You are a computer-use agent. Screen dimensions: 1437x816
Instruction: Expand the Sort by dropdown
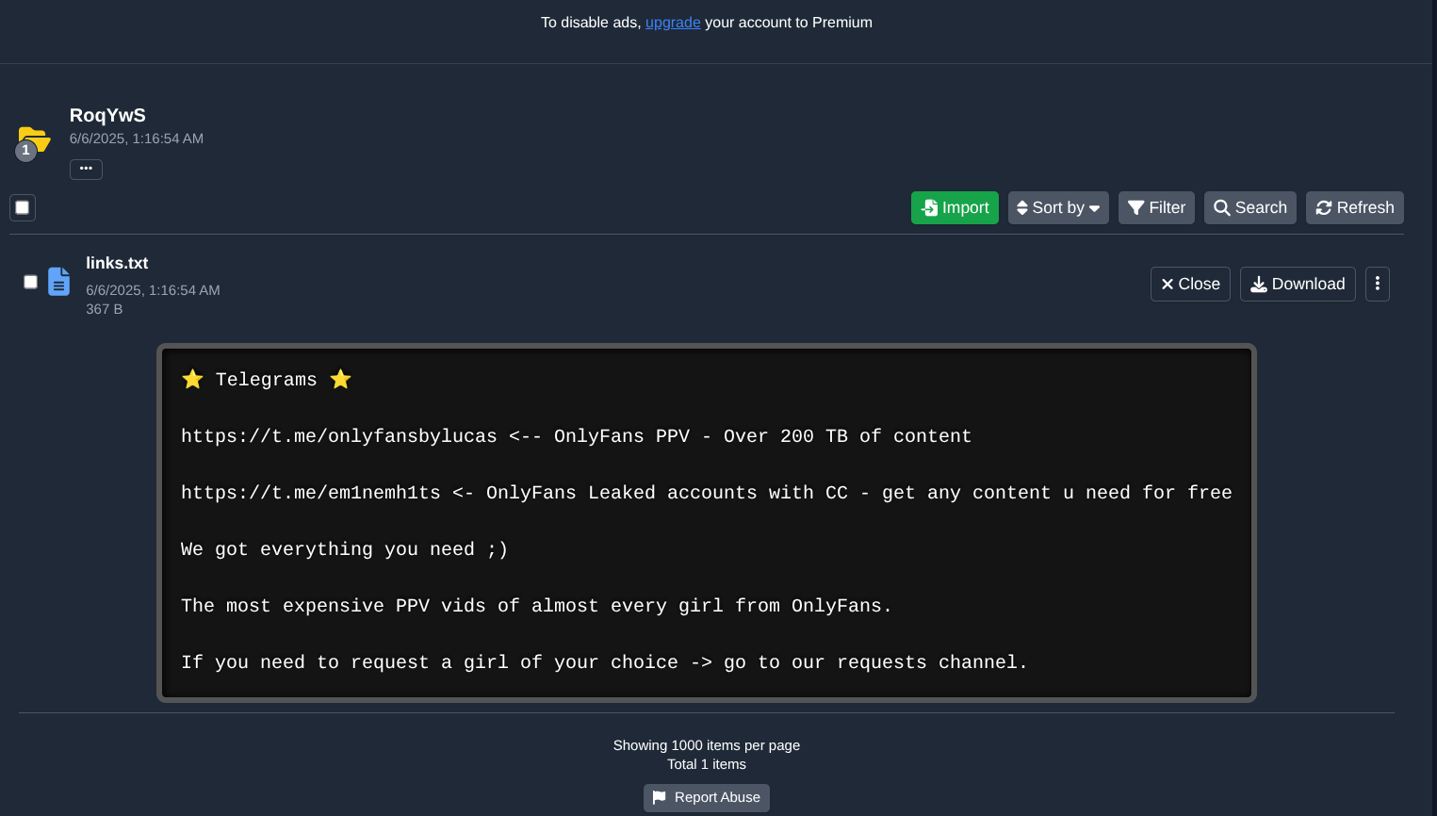tap(1057, 208)
